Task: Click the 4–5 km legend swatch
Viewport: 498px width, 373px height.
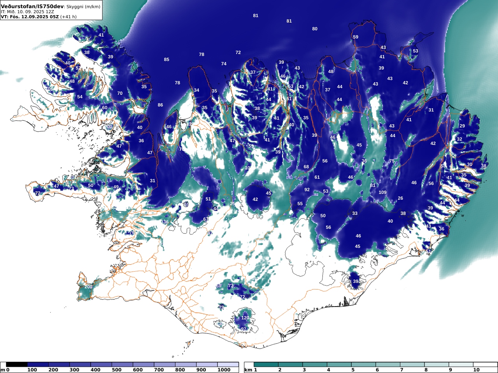Action: point(339,364)
